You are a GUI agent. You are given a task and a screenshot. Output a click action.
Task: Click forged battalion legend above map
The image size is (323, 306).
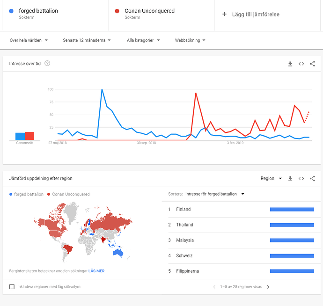[x=26, y=194]
